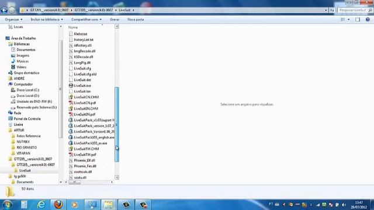Viewport: 374px width, 210px height.
Task: Open the Compartilhar com dropdown
Action: point(86,19)
